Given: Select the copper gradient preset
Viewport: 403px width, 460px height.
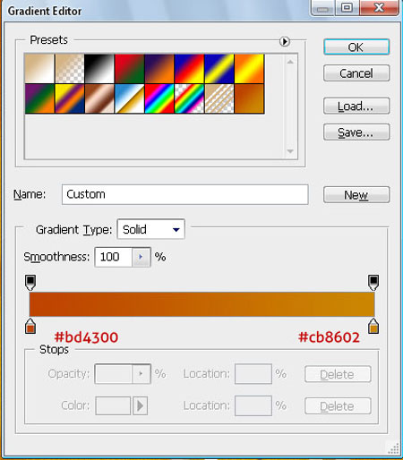Looking at the screenshot, I should pyautogui.click(x=99, y=98).
